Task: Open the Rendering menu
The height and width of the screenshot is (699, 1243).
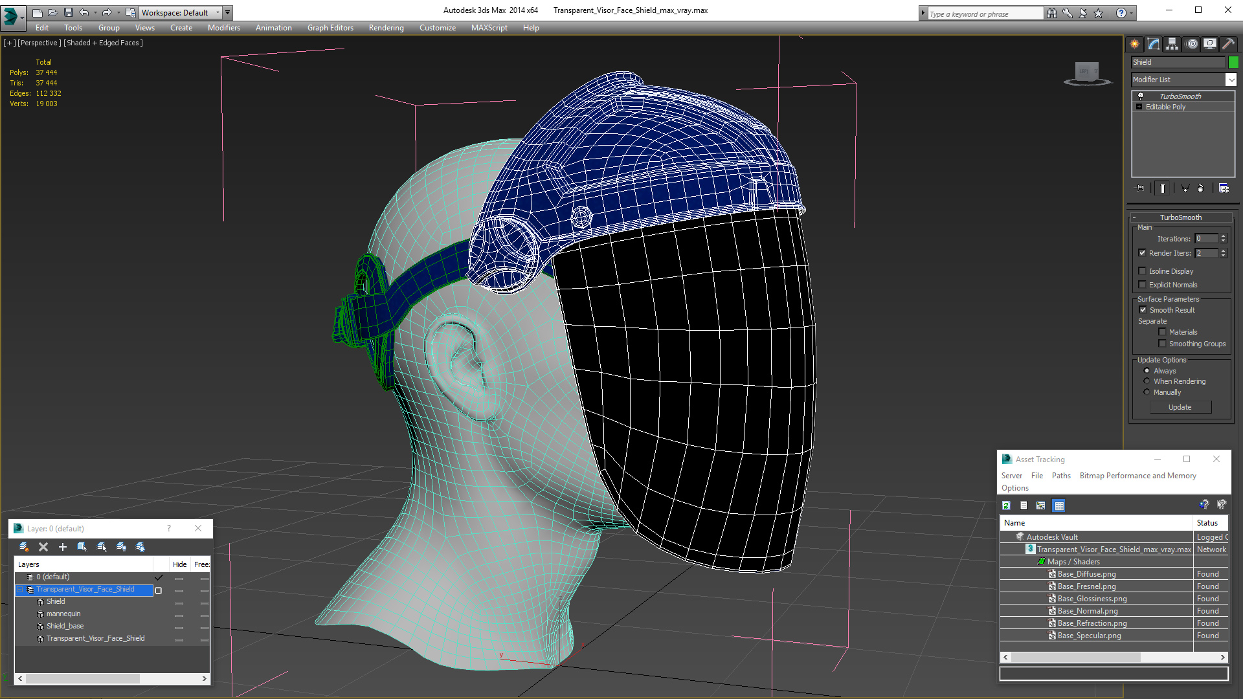Action: tap(386, 28)
